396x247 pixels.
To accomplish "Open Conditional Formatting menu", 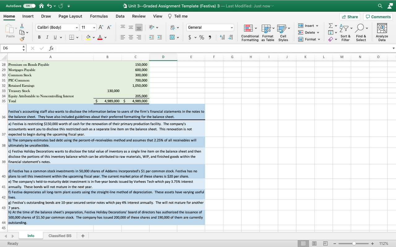I will pyautogui.click(x=250, y=33).
